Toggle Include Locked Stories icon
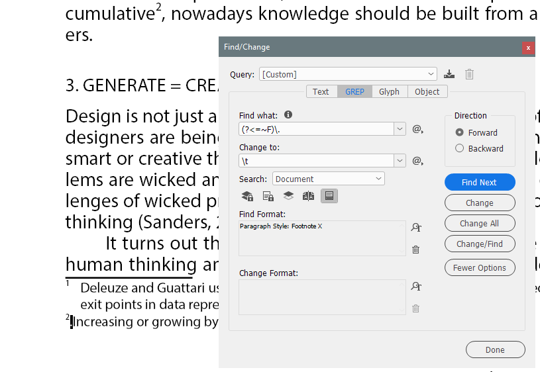Image resolution: width=540 pixels, height=372 pixels. pyautogui.click(x=268, y=196)
